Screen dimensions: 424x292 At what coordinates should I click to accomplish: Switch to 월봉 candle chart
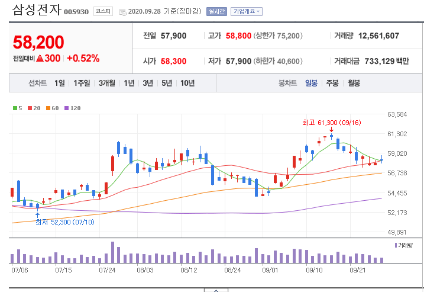point(354,83)
